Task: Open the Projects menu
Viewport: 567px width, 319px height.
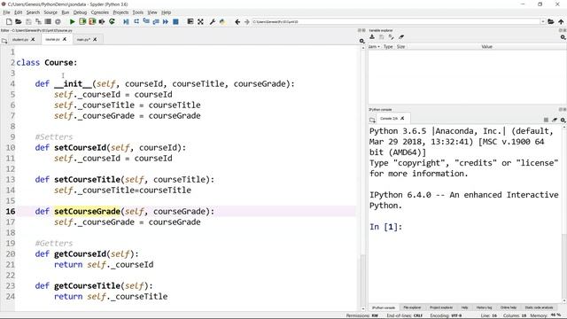Action: point(120,12)
